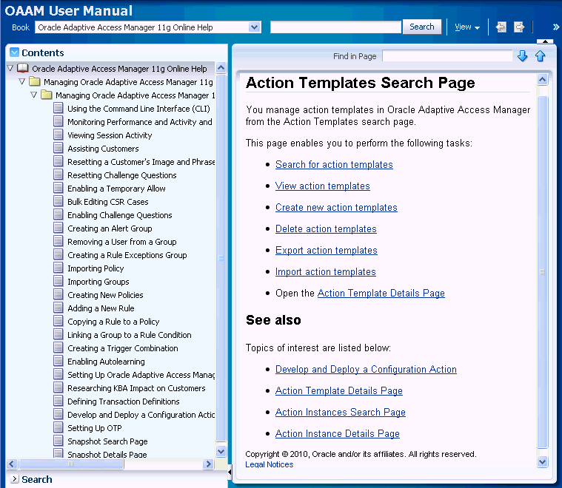Viewport: 562px width, 488px height.
Task: Click the forward navigation icon in toolbar
Action: 519,27
